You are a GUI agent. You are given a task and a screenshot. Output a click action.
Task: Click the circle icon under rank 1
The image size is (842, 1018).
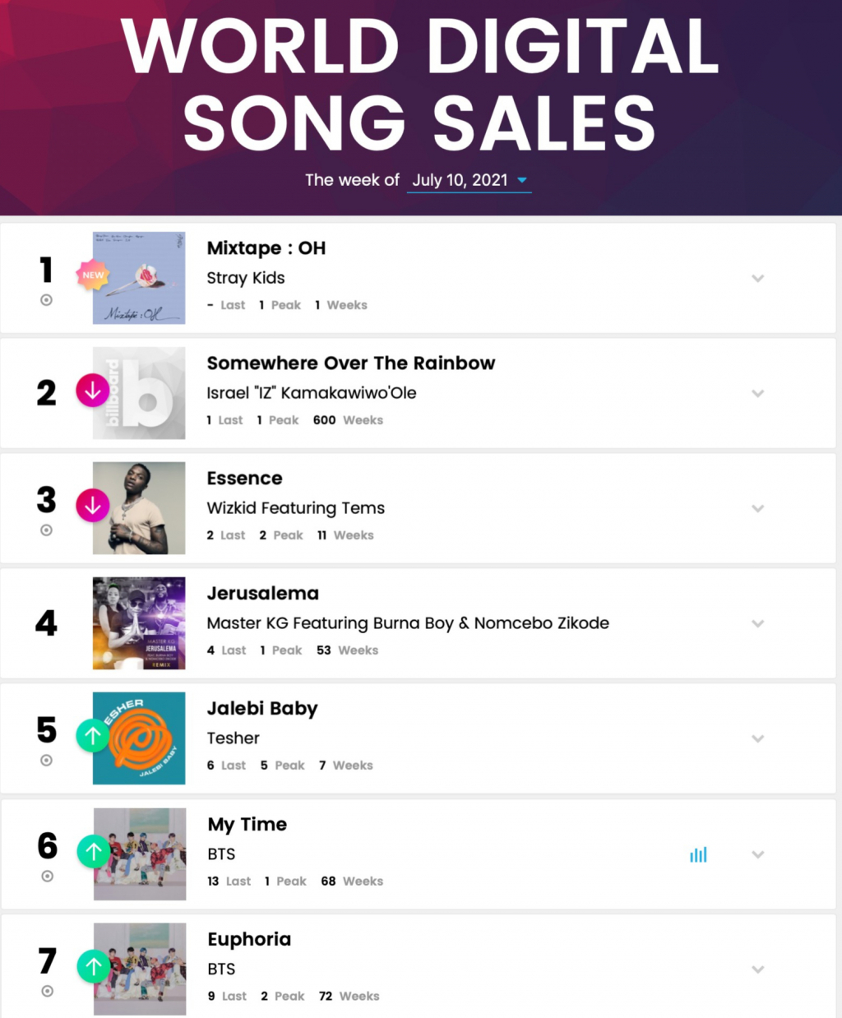47,300
